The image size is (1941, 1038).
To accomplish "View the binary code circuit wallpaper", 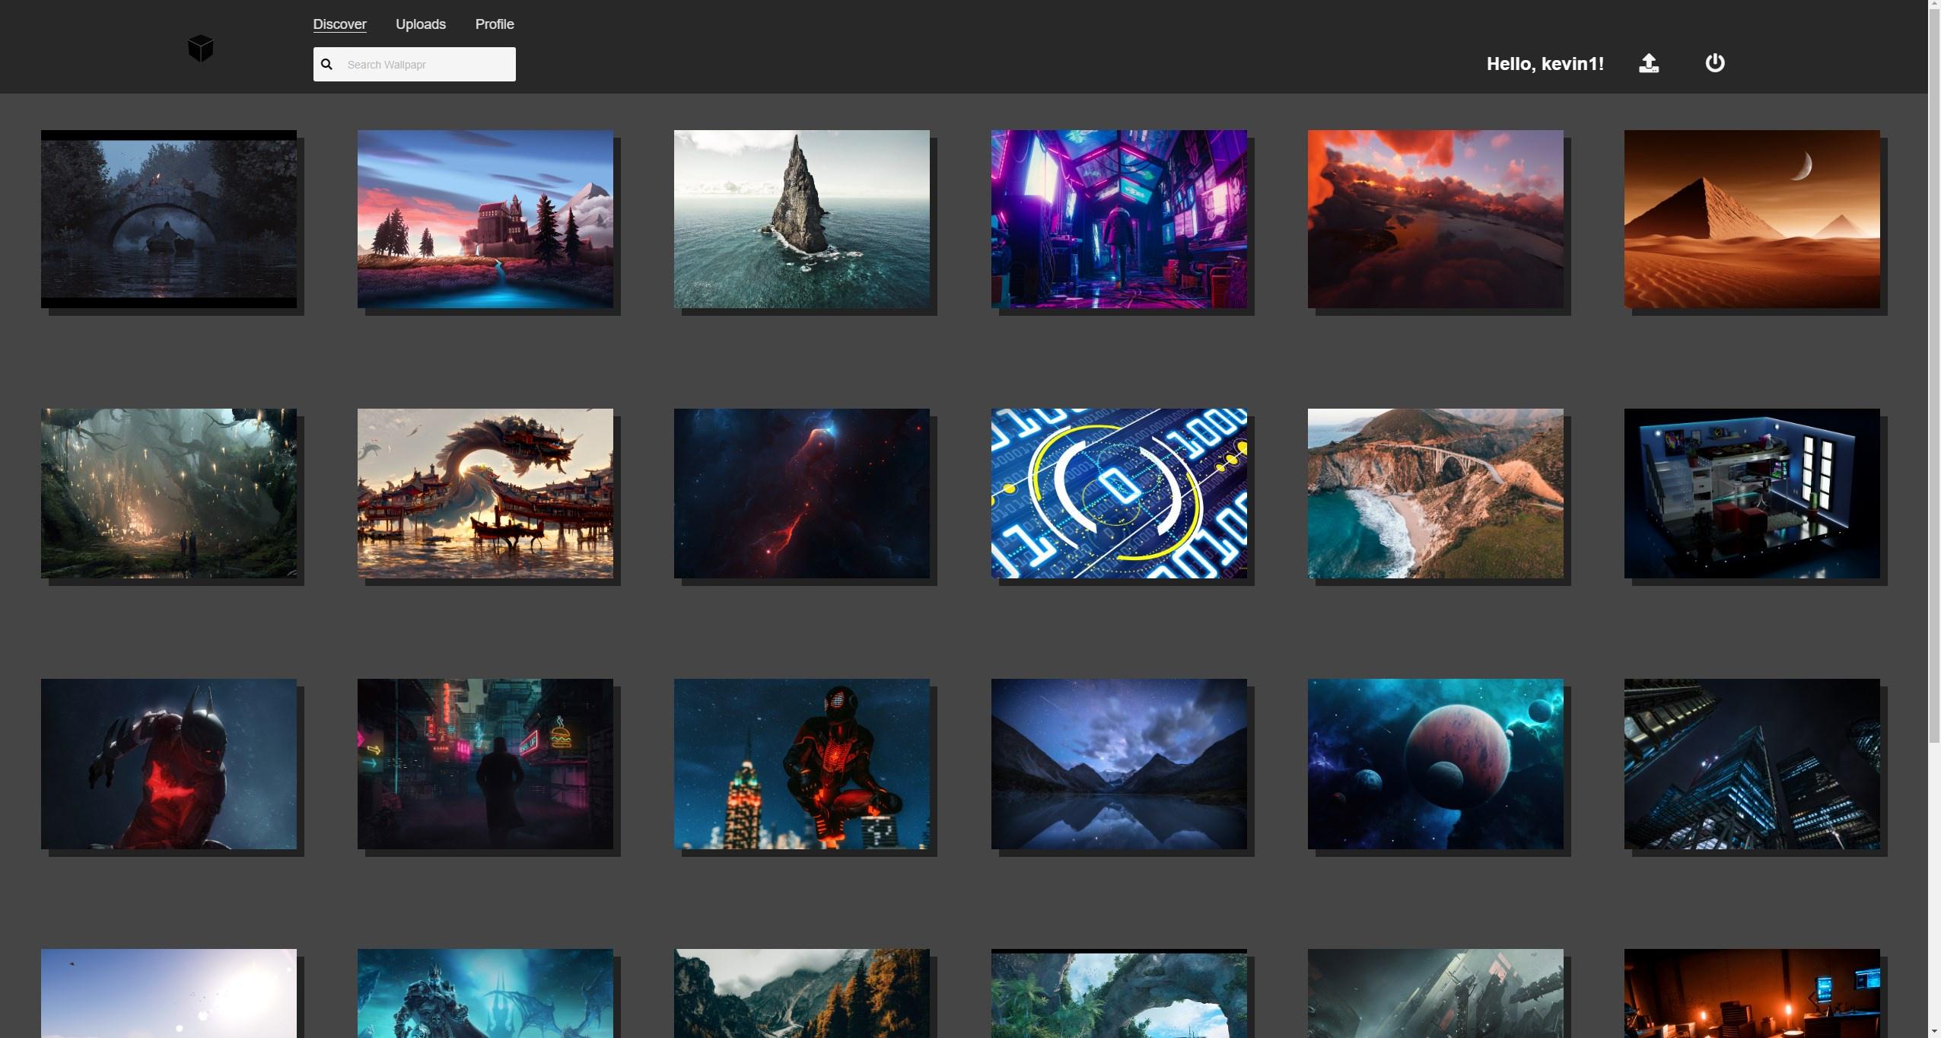I will click(x=1118, y=493).
